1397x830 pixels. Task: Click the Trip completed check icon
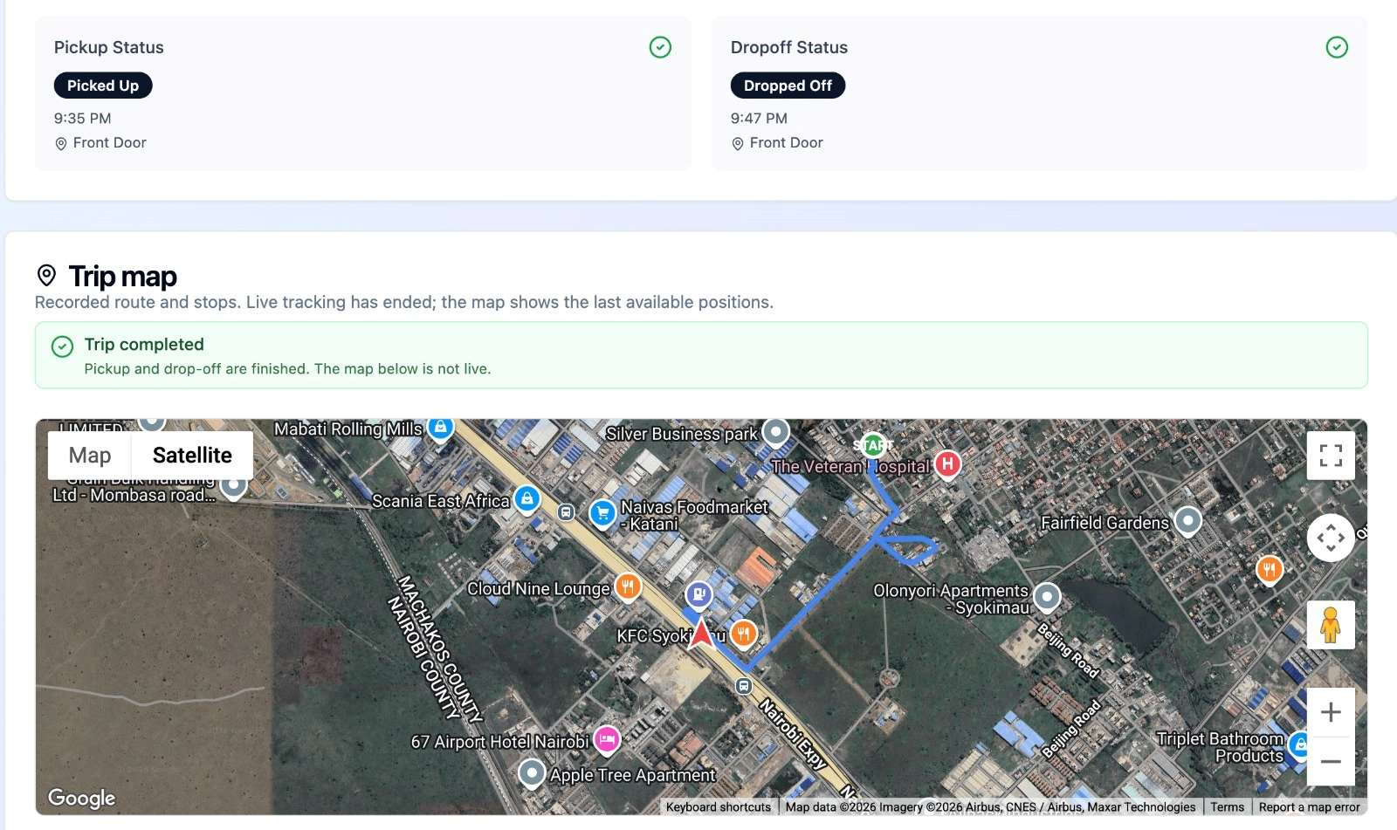point(62,346)
